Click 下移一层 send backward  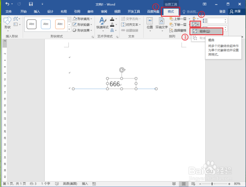click(178, 25)
